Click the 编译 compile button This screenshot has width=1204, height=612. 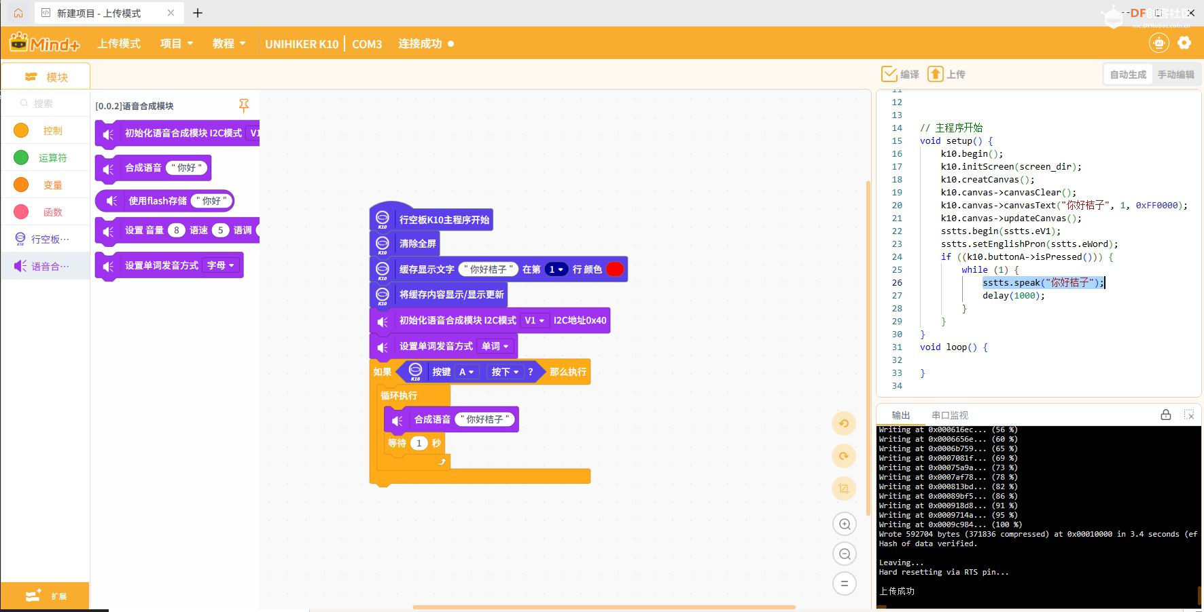(x=900, y=74)
